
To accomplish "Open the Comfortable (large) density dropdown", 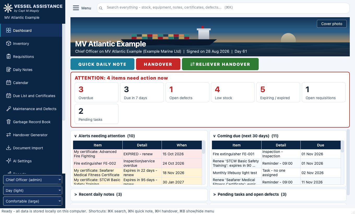I will (32, 201).
